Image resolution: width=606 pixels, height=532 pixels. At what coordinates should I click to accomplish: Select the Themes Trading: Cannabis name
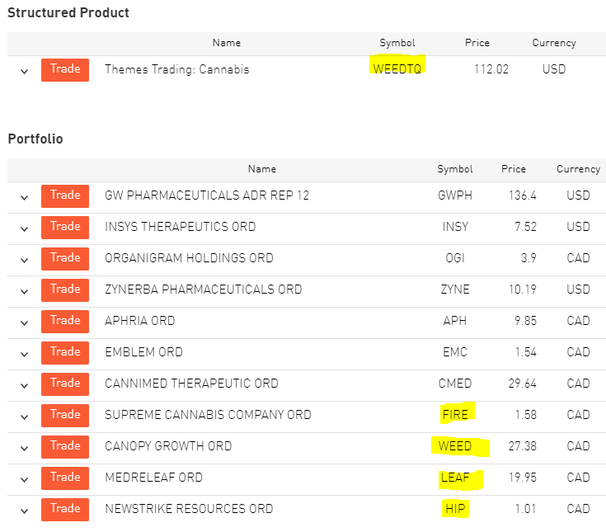pos(177,69)
